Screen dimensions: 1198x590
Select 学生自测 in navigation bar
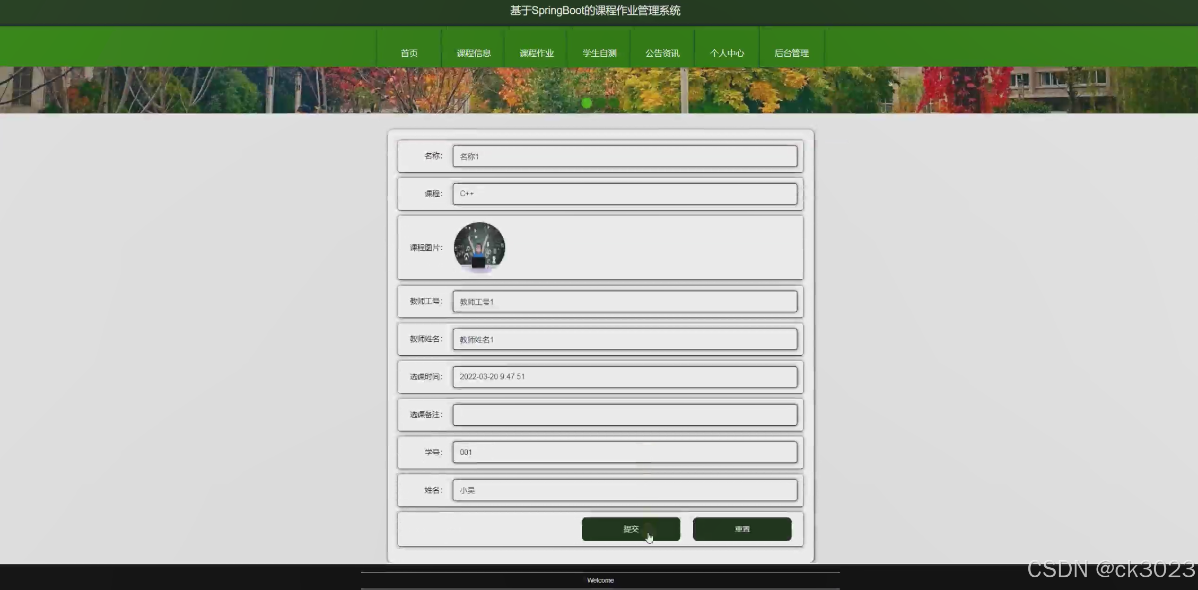pyautogui.click(x=599, y=53)
